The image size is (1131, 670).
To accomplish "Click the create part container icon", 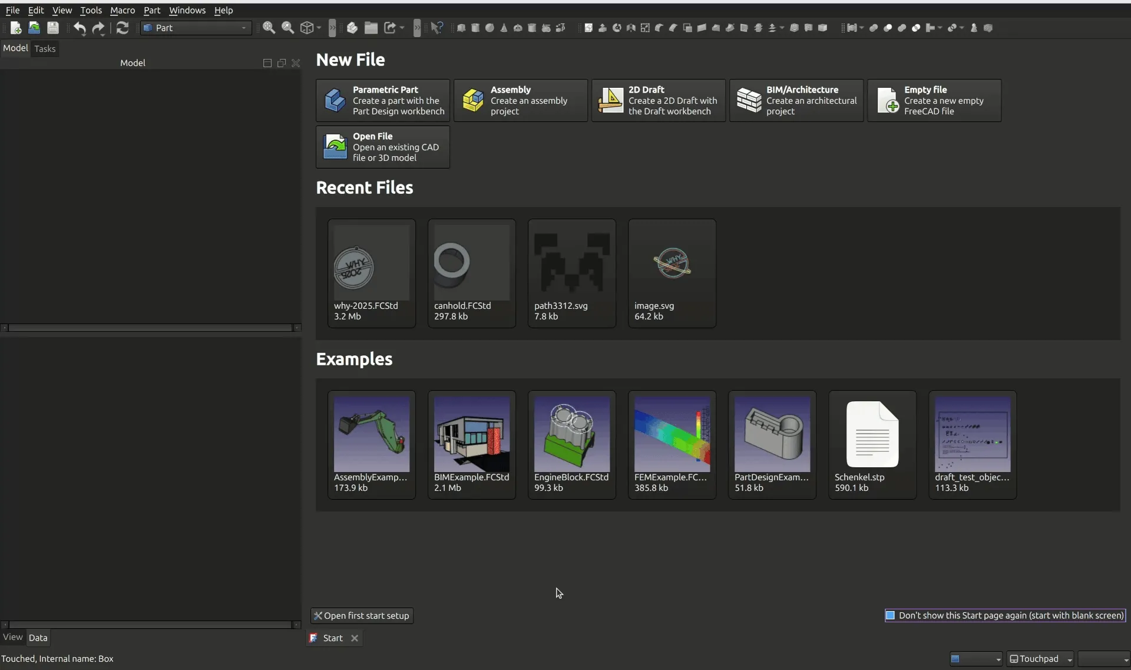I will (x=352, y=28).
